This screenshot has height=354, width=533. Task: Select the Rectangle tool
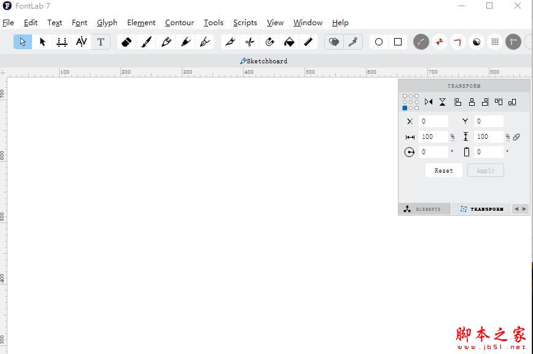click(398, 42)
